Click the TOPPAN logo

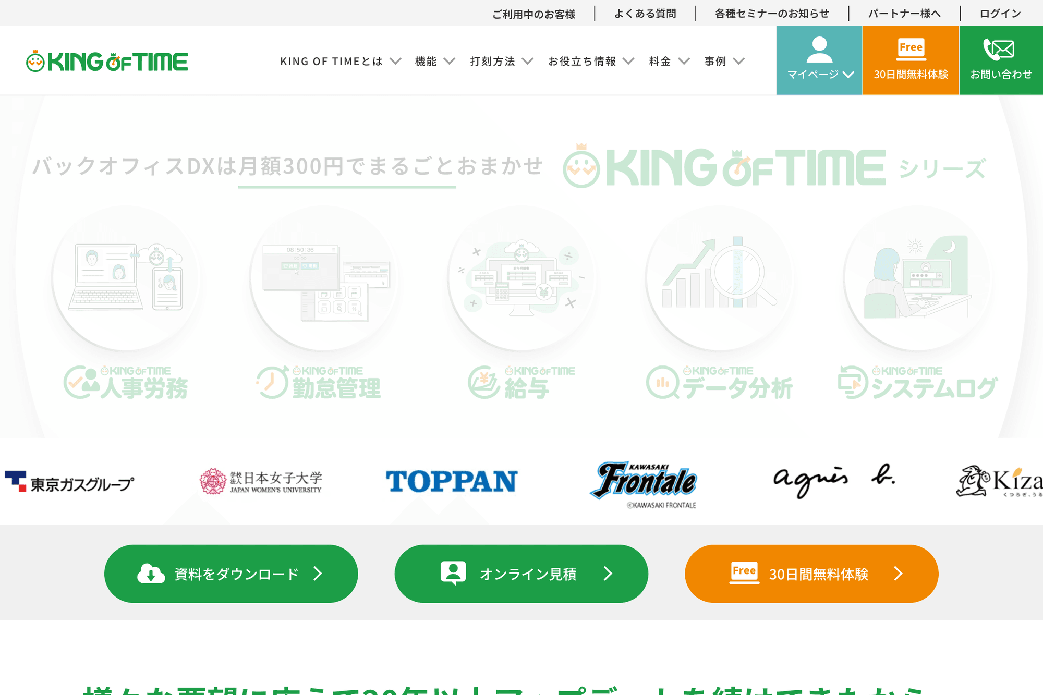pos(452,481)
